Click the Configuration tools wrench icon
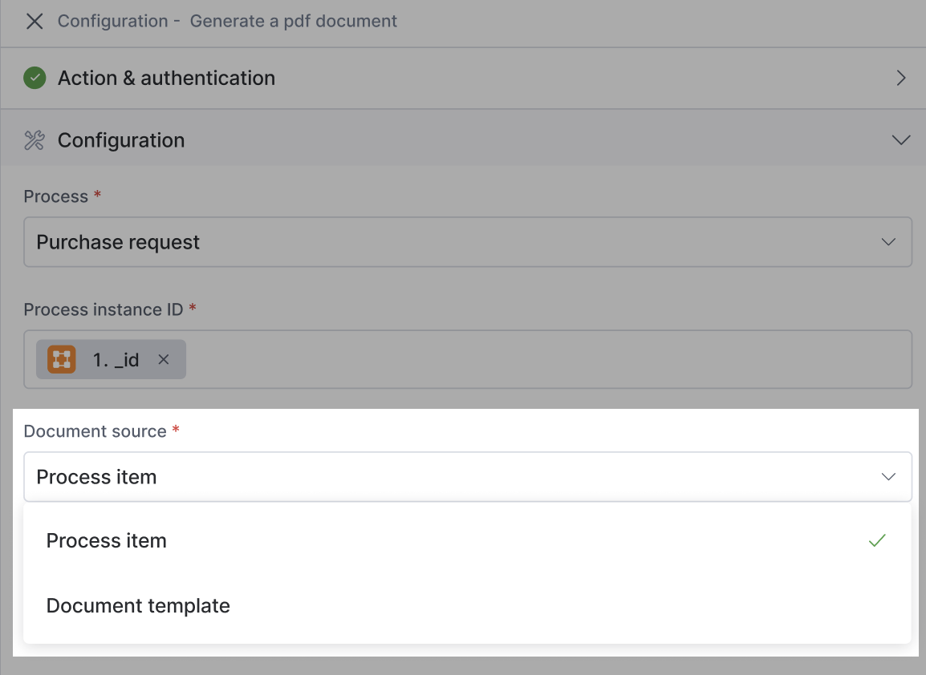 35,140
